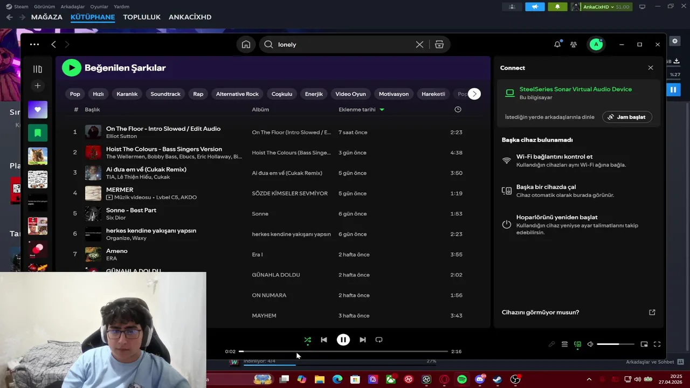Viewport: 690px width, 388px height.
Task: Open Steam Görünüm menu
Action: [x=44, y=6]
